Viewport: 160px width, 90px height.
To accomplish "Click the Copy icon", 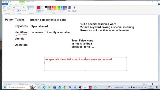I will pos(8,9).
